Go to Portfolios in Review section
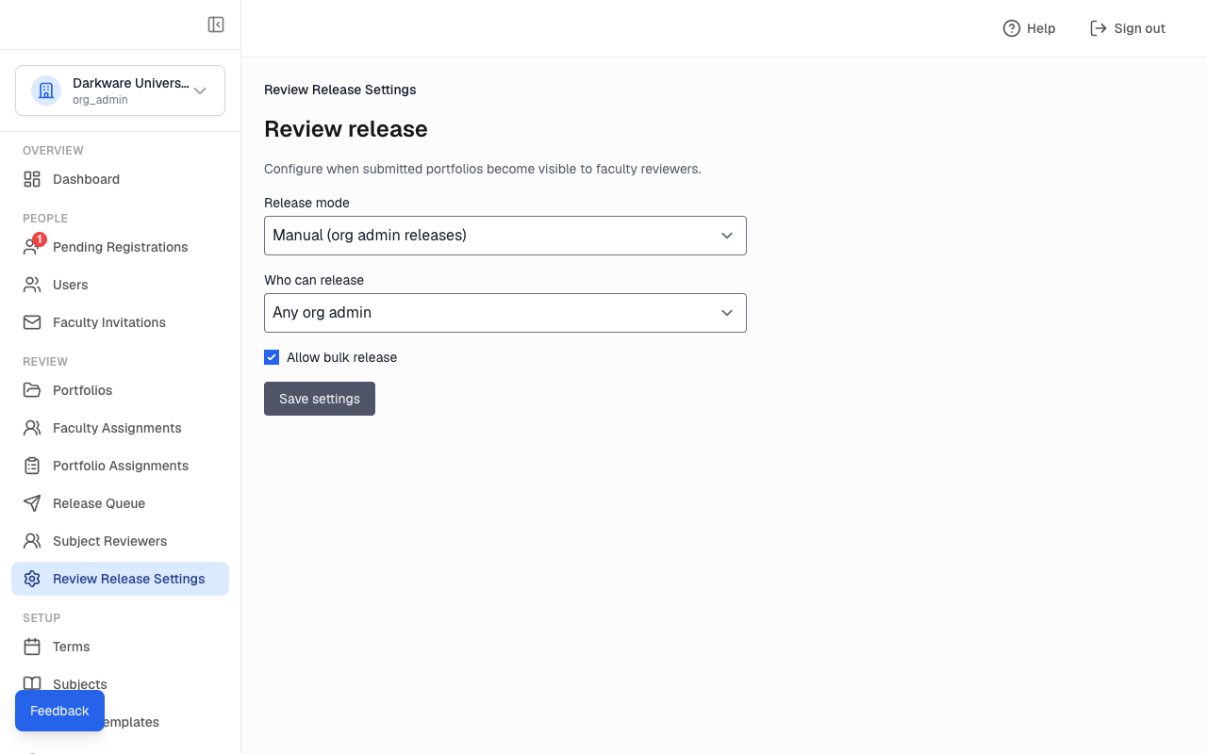The height and width of the screenshot is (754, 1207). point(120,390)
